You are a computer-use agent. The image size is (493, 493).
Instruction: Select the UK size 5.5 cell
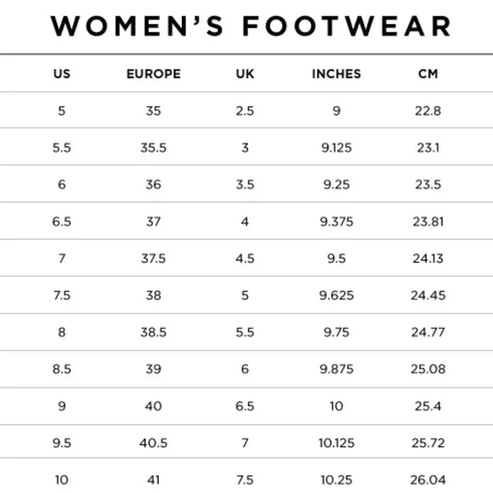coord(245,332)
